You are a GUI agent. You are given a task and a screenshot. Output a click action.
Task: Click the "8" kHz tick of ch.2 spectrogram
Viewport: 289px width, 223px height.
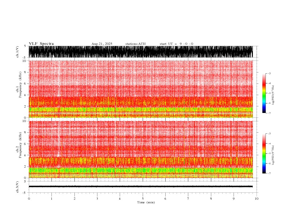click(25, 133)
